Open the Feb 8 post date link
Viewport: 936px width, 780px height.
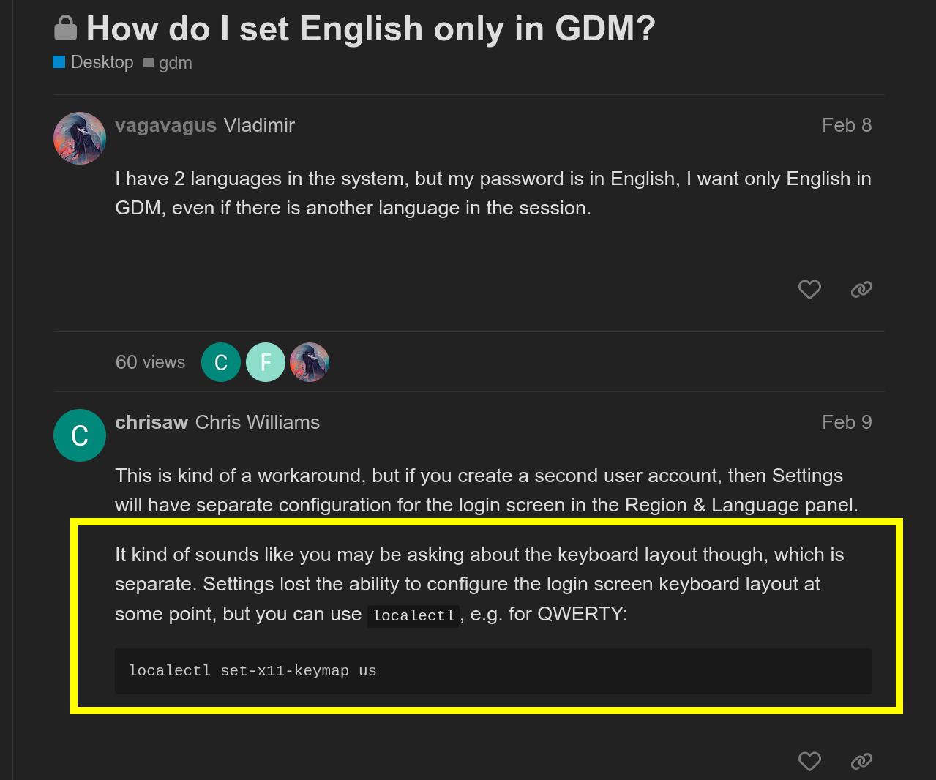point(846,125)
